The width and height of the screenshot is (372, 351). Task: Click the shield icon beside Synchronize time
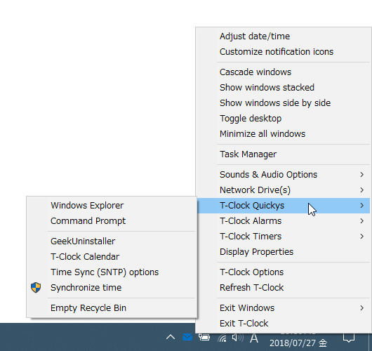point(36,288)
